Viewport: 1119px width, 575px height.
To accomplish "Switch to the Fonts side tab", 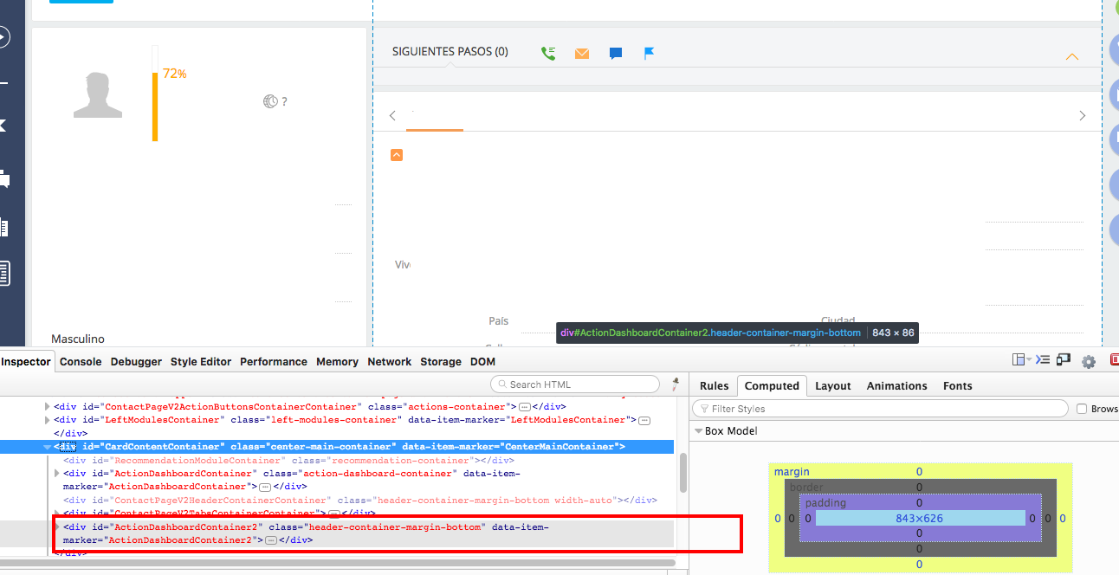I will click(957, 385).
